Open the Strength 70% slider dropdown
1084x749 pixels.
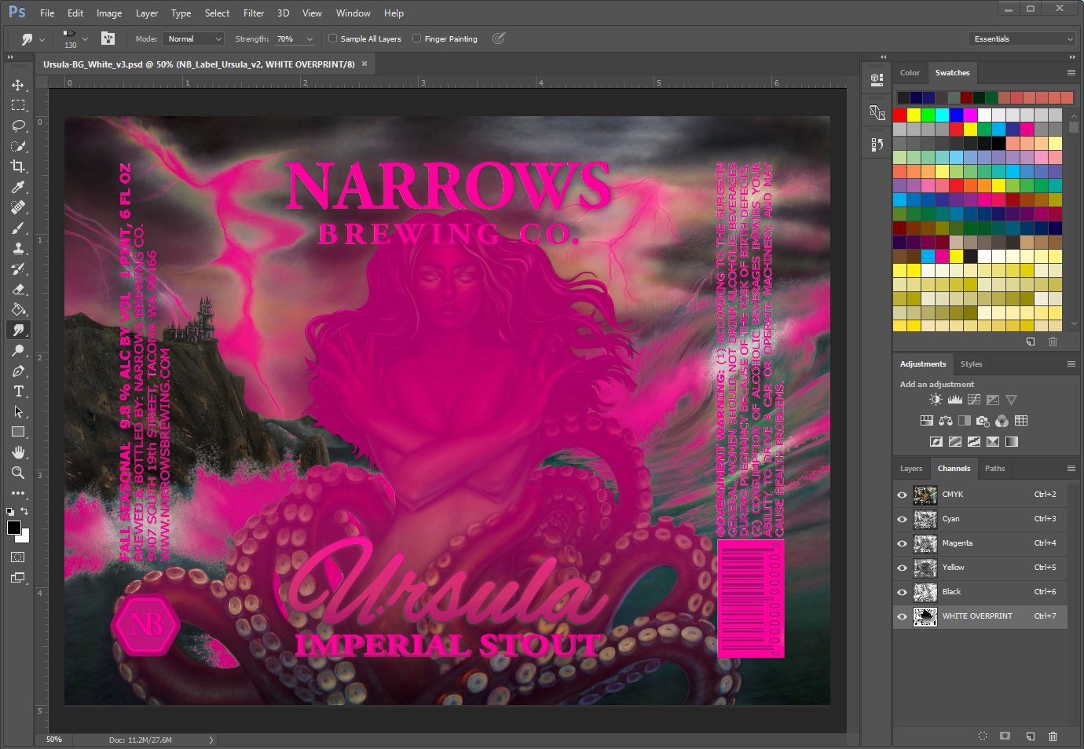tap(309, 38)
